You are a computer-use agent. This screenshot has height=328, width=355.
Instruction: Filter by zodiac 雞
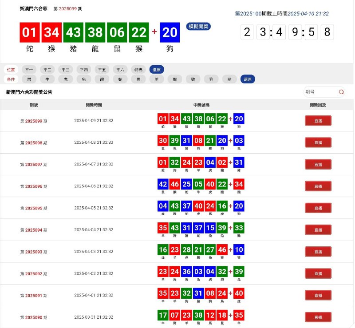point(193,79)
